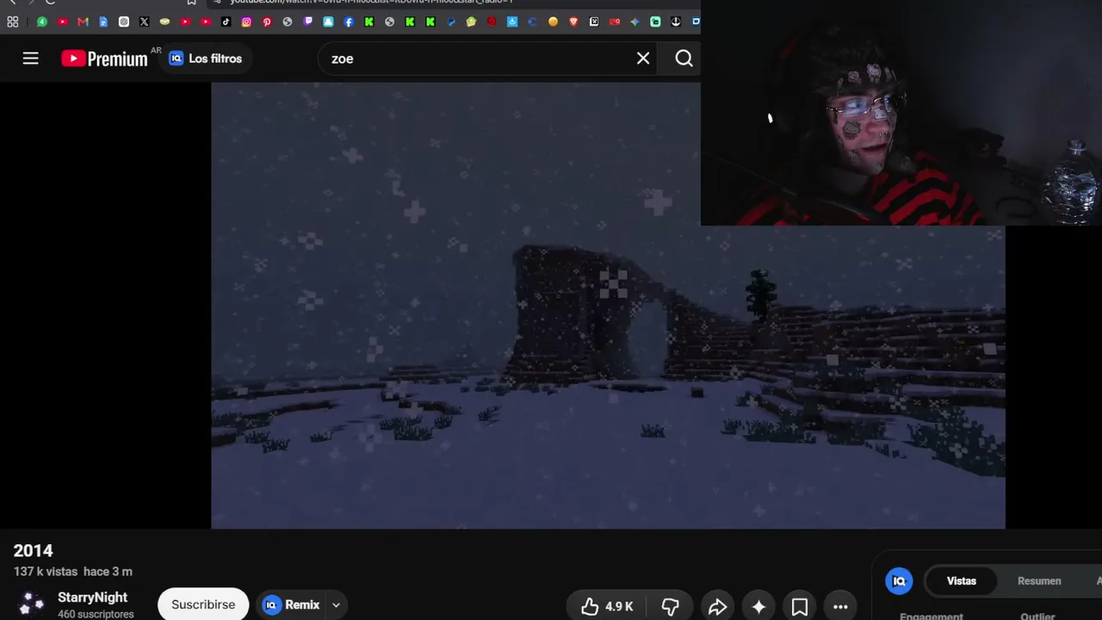Open the StarryNight channel avatar
The height and width of the screenshot is (620, 1102).
(x=32, y=604)
